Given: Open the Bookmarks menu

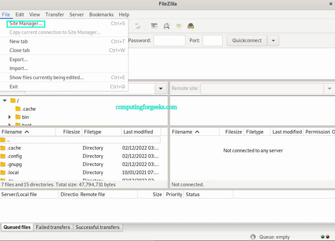Looking at the screenshot, I should 101,14.
